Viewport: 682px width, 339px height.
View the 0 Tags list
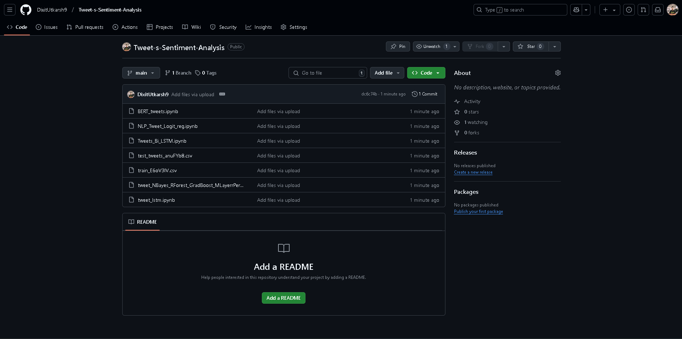click(x=206, y=73)
